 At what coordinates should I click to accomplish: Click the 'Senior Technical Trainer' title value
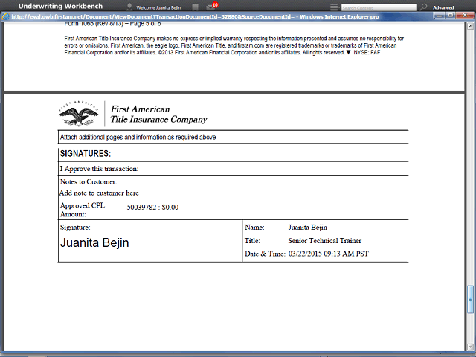coord(324,241)
